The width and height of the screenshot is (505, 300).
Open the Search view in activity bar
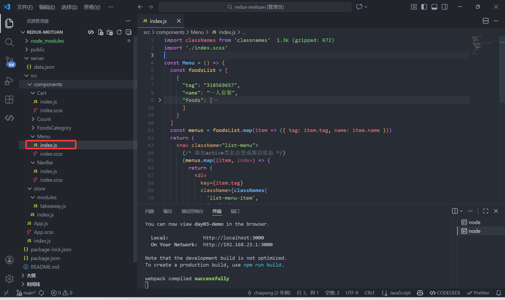coord(9,42)
